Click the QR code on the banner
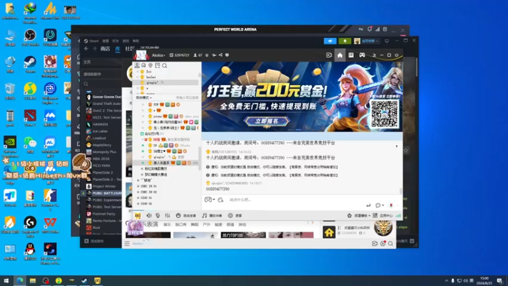This screenshot has height=286, width=508. point(385,114)
